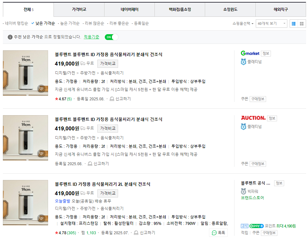Click 신고하기 on the first product
Screen dimensions: 308x241
tap(120, 99)
